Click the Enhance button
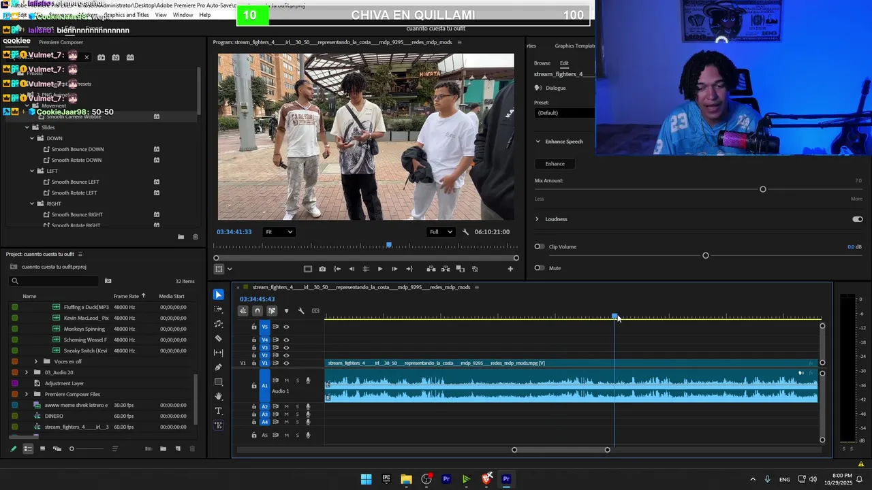The height and width of the screenshot is (490, 872). (x=555, y=164)
